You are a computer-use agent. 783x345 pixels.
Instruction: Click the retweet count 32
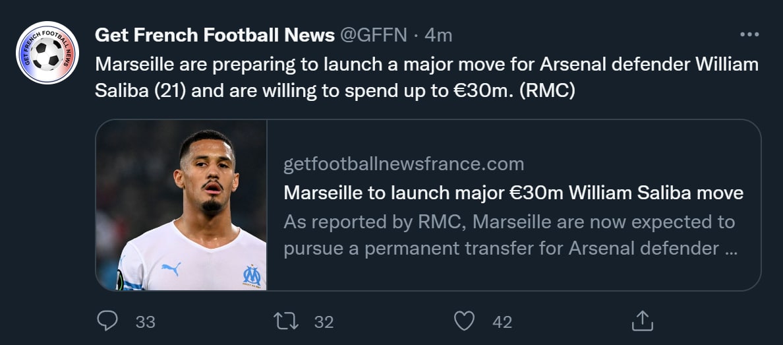pos(324,322)
